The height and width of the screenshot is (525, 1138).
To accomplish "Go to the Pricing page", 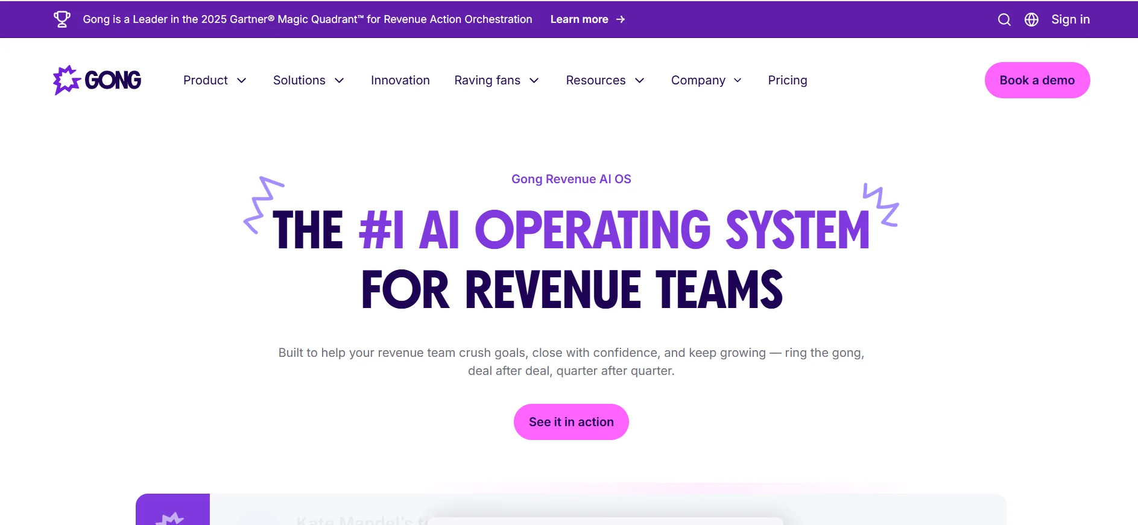I will 787,80.
